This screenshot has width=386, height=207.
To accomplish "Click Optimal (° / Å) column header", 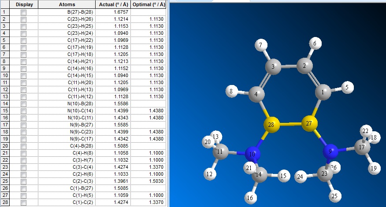I will tap(148, 4).
